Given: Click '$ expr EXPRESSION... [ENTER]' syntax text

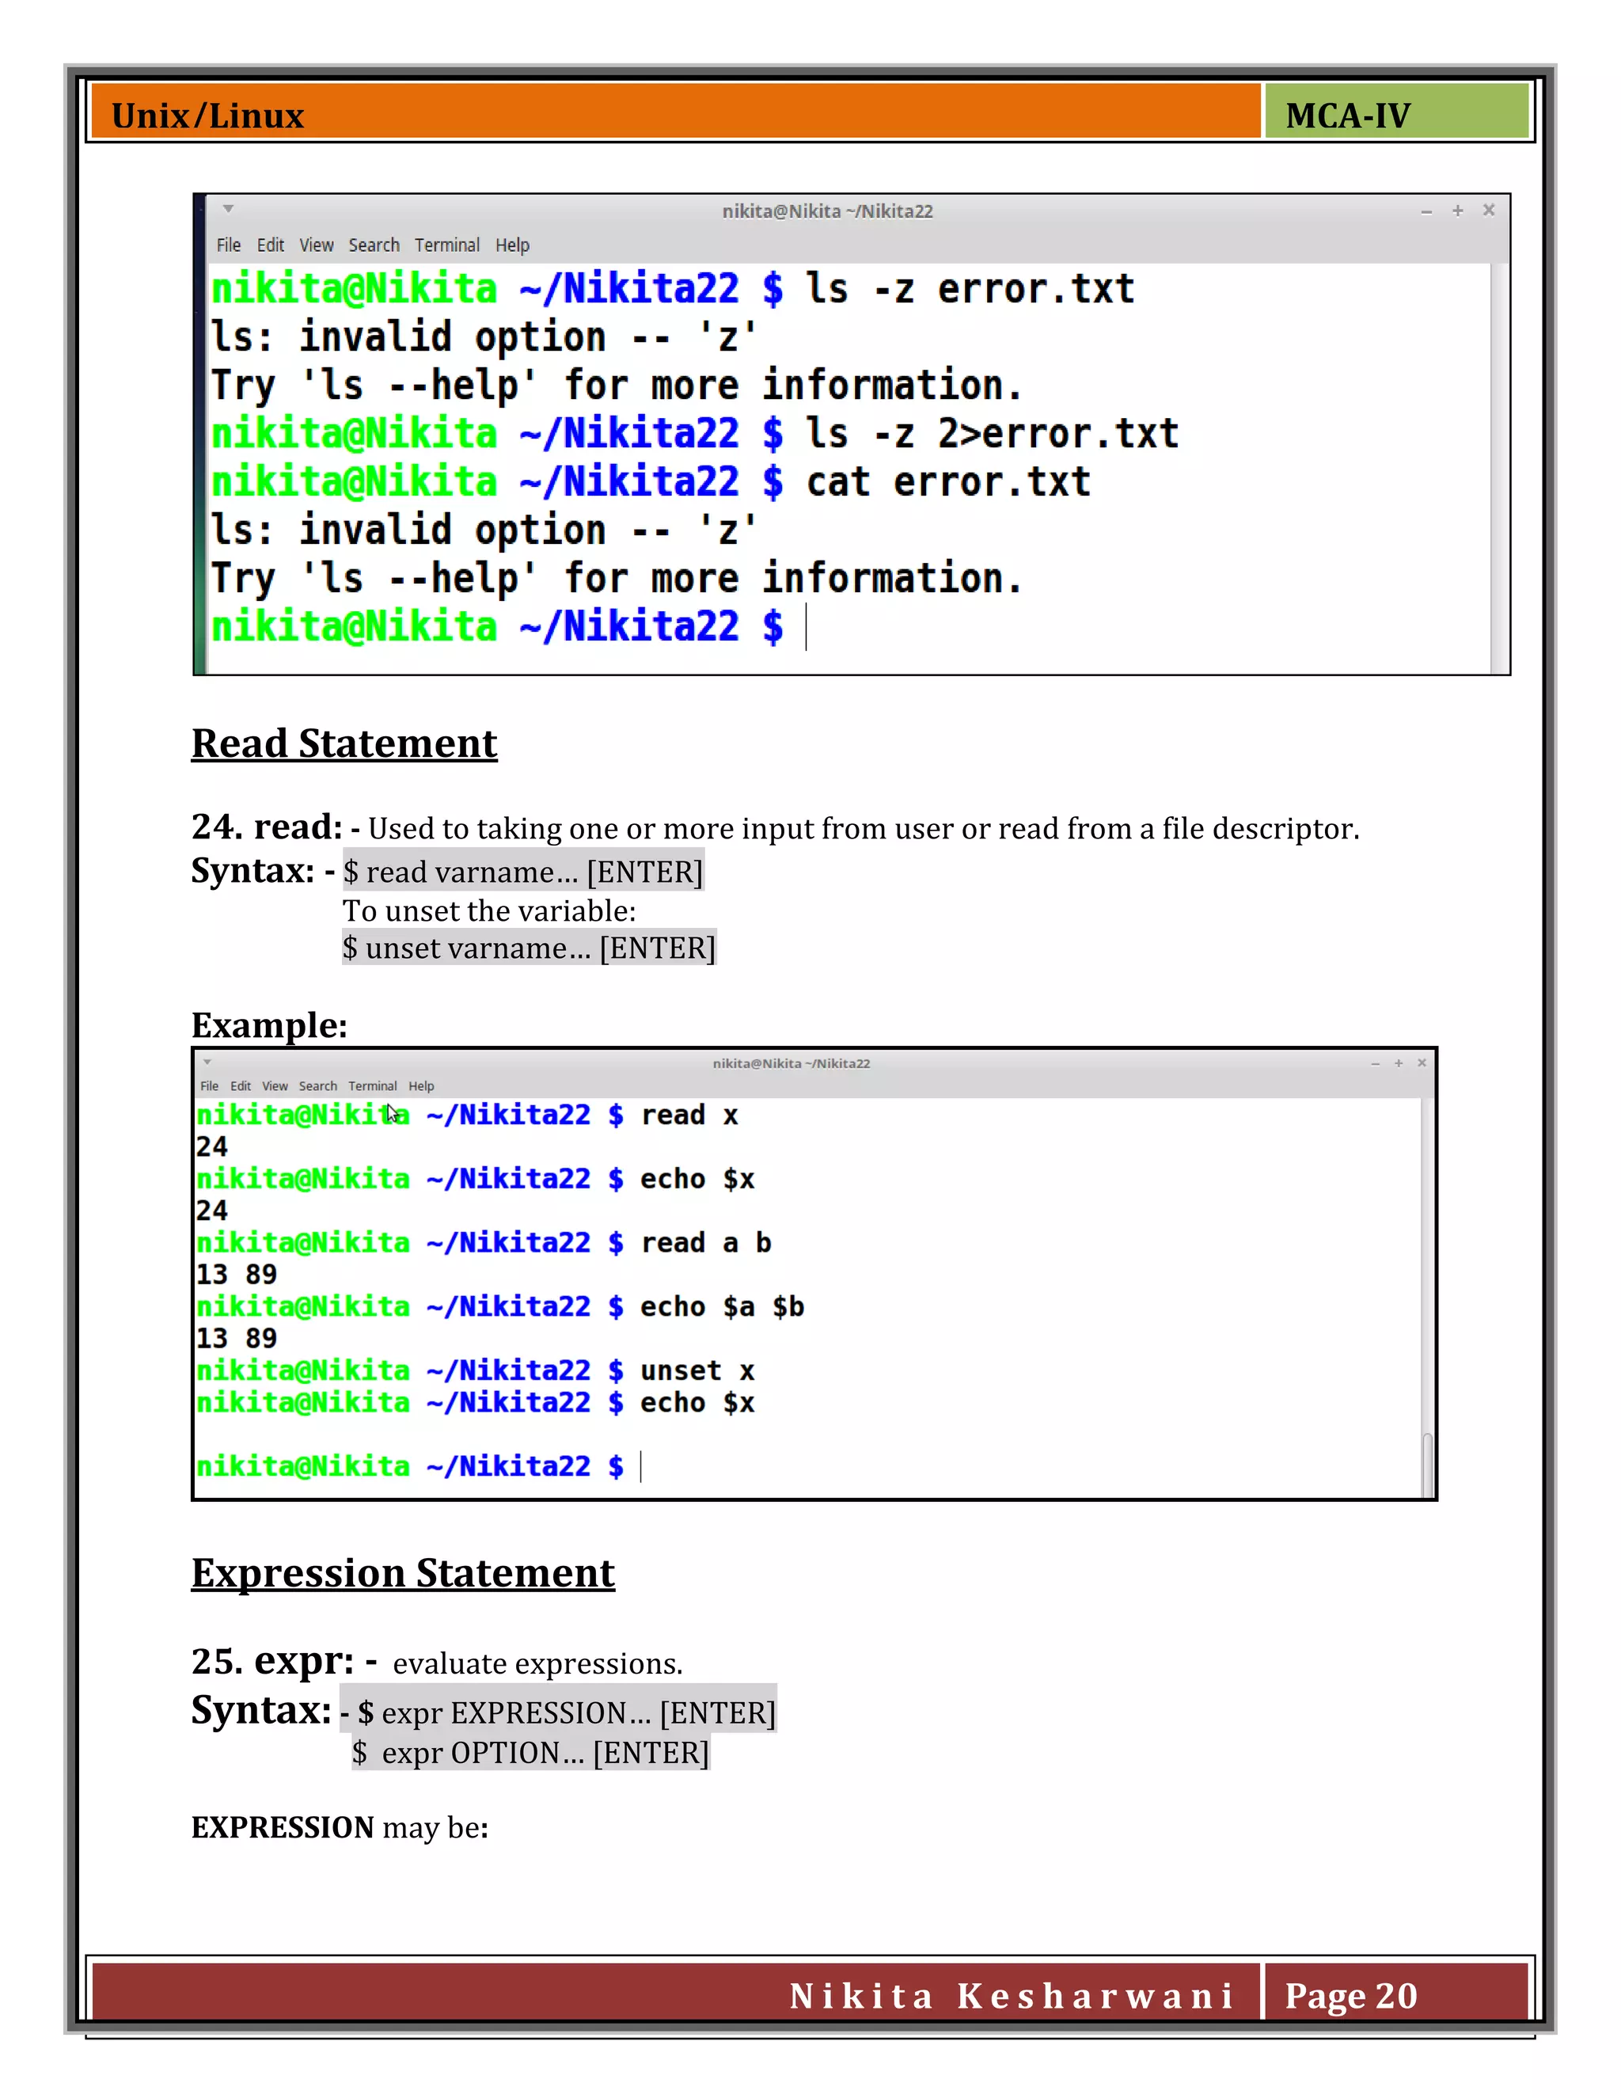Looking at the screenshot, I should [566, 1712].
